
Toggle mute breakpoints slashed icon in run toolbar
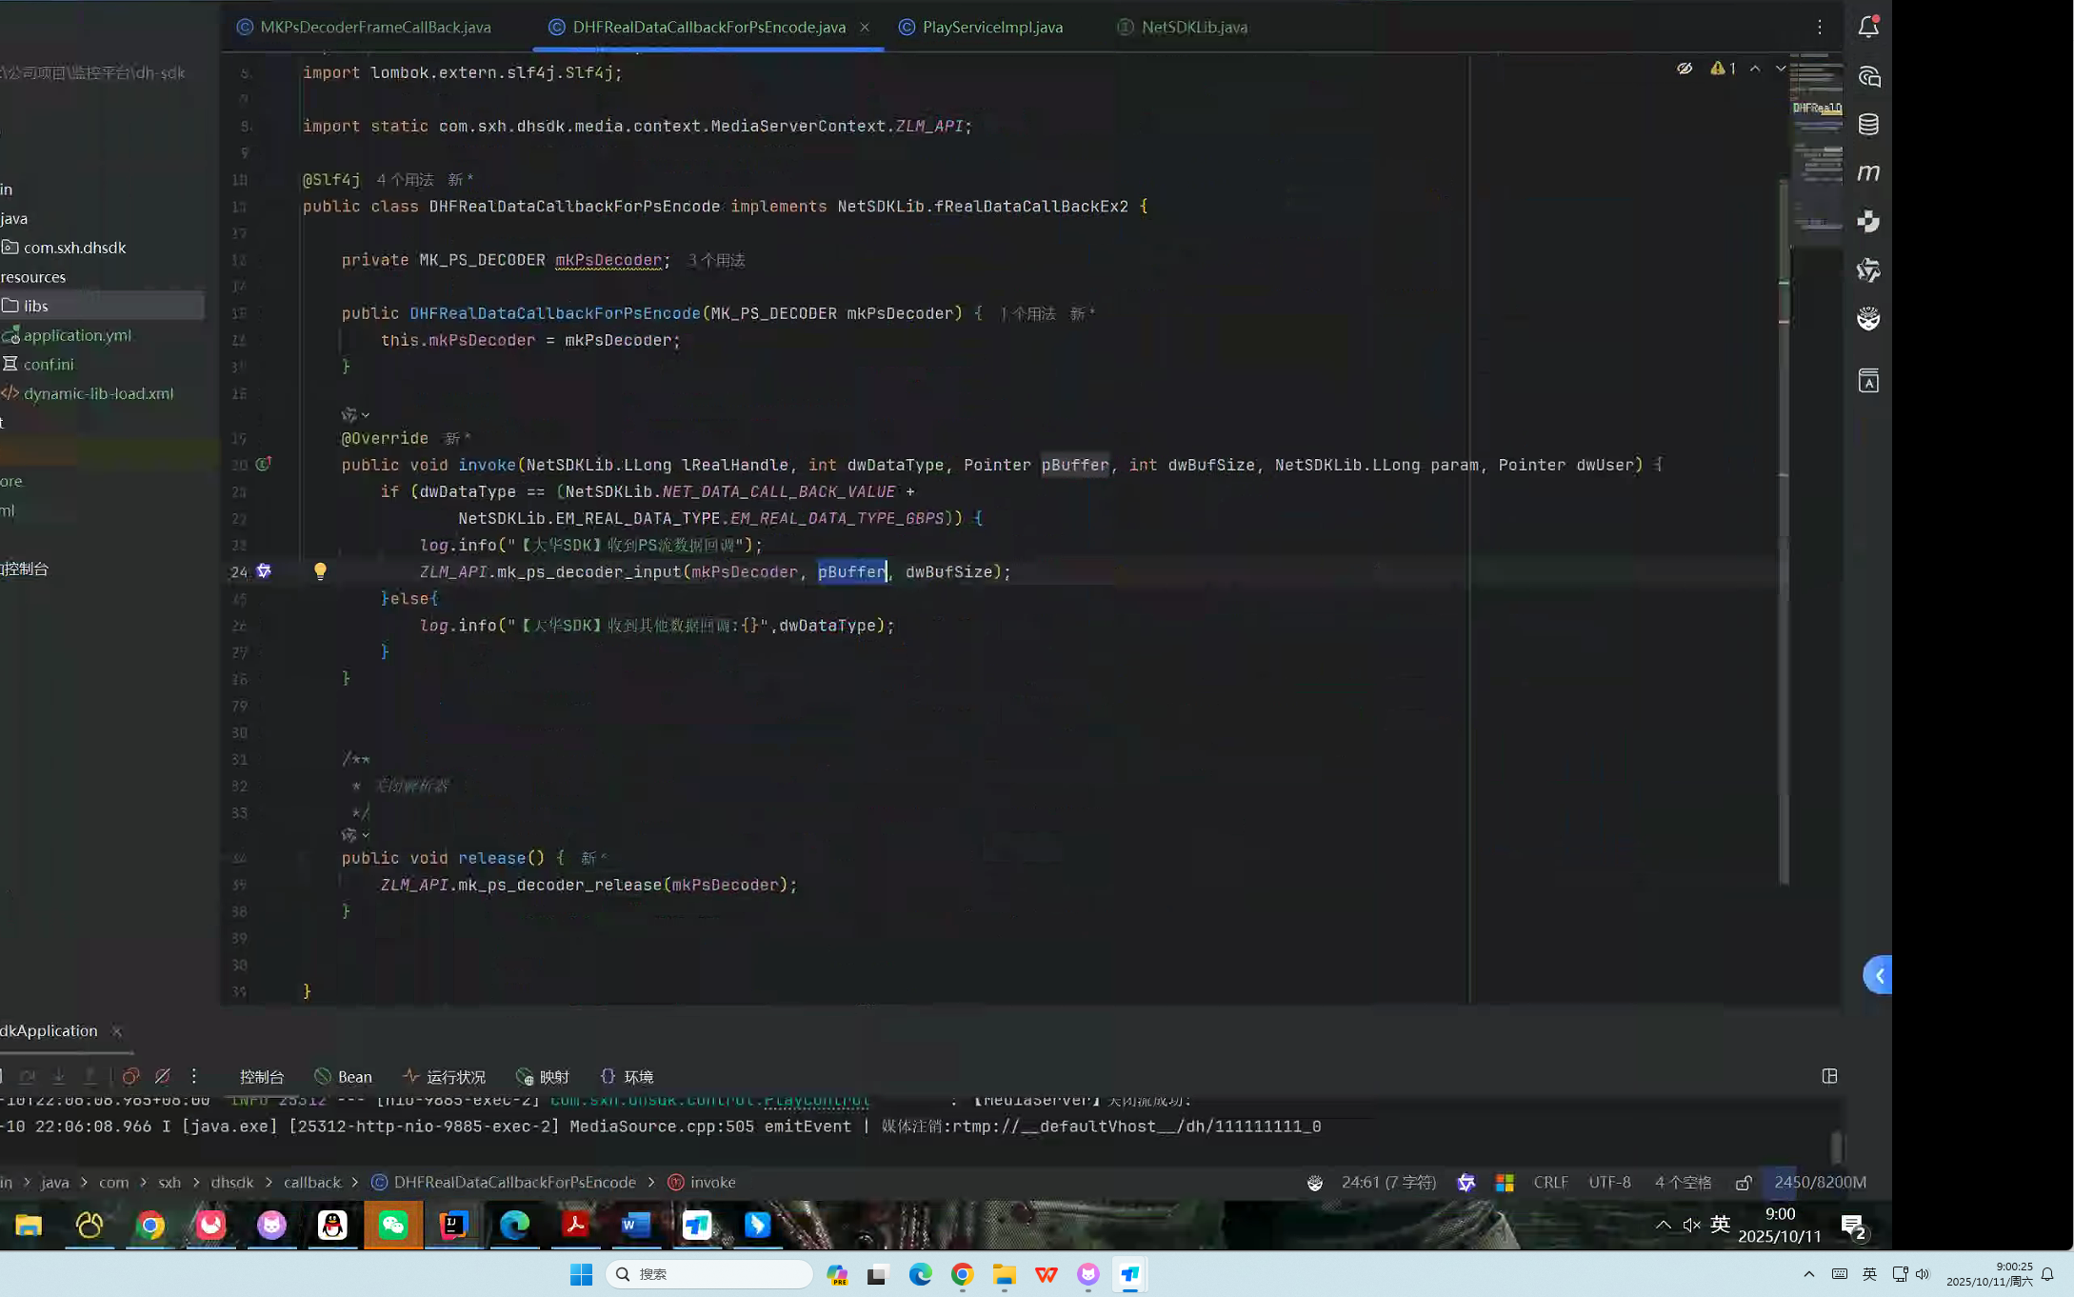coord(163,1076)
